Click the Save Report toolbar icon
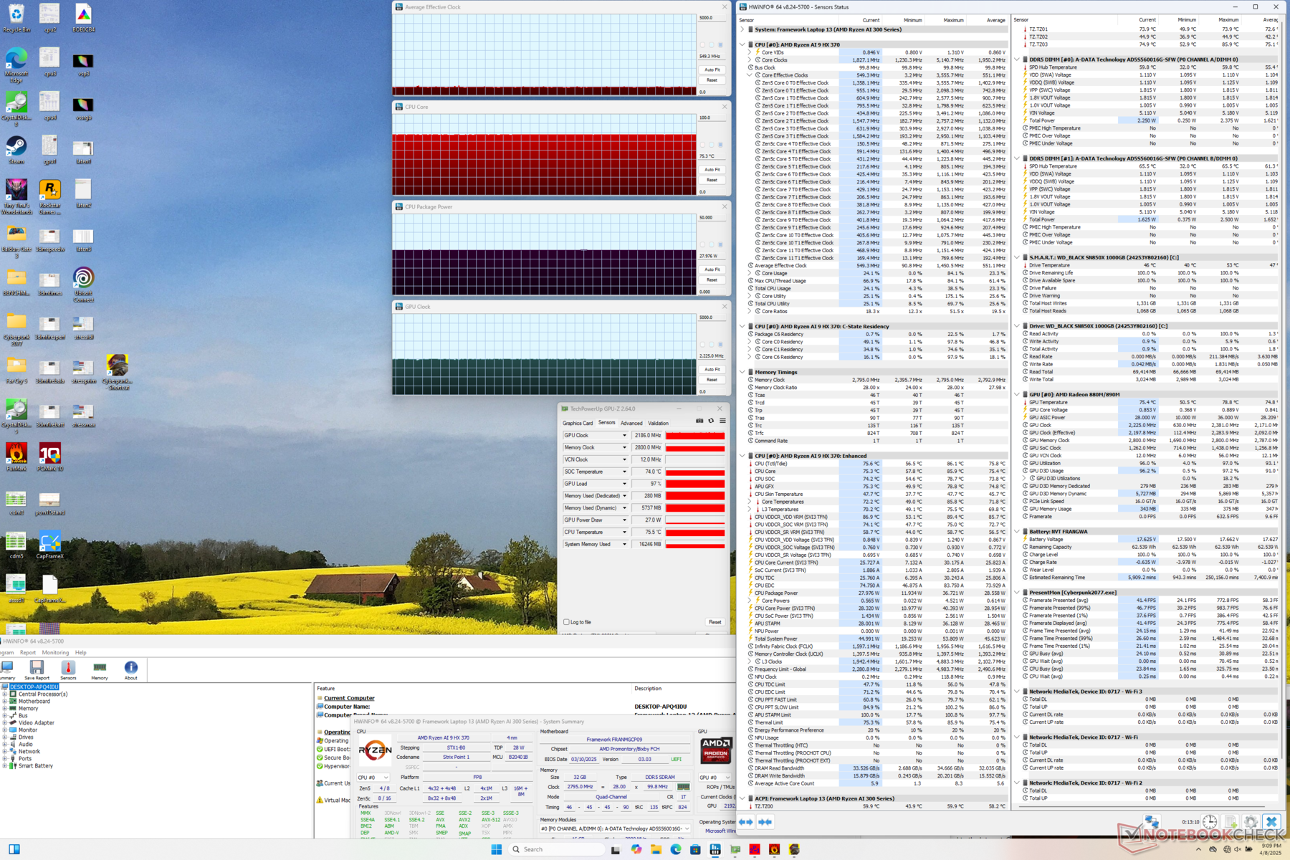This screenshot has height=860, width=1290. point(37,669)
